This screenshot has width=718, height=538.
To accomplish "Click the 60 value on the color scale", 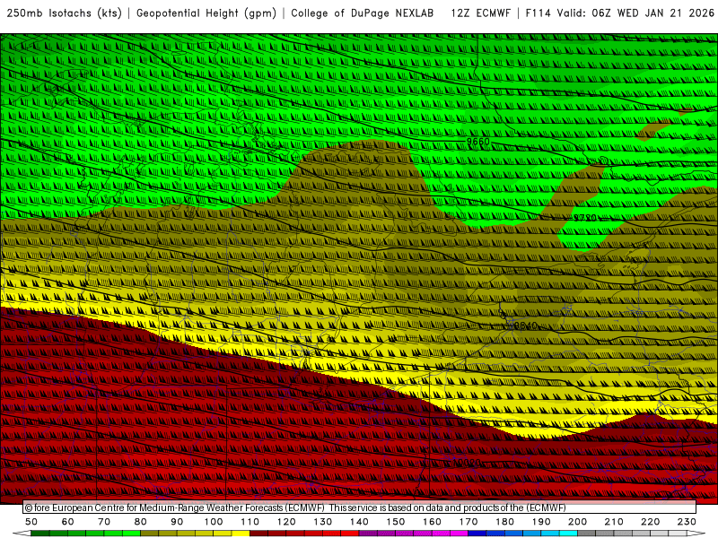I will click(68, 522).
